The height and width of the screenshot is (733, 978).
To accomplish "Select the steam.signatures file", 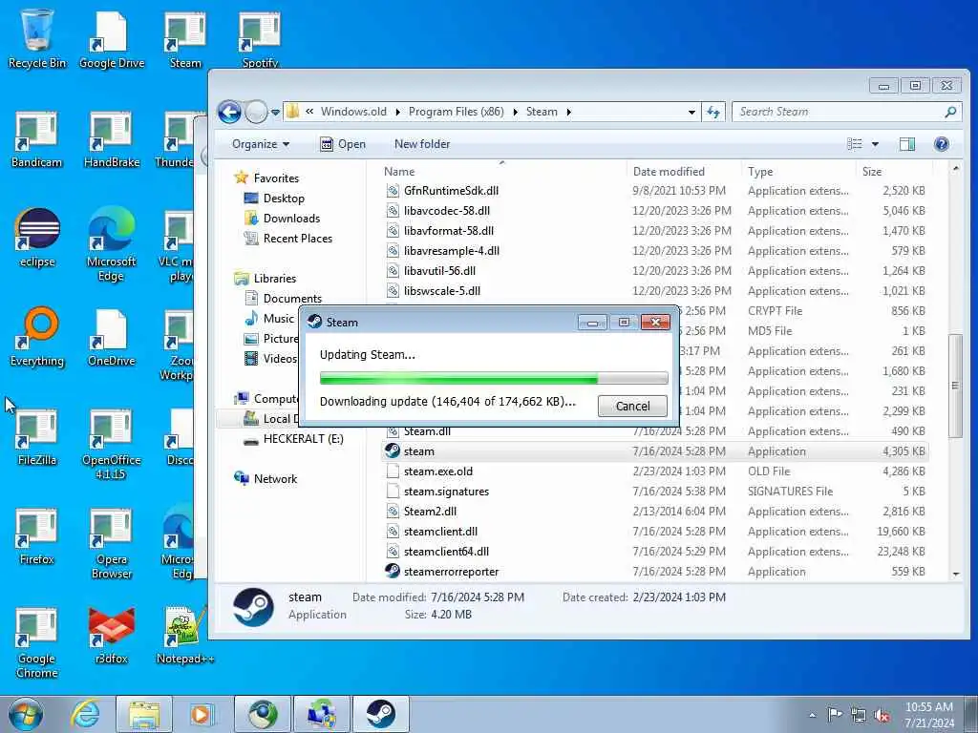I will (x=446, y=492).
